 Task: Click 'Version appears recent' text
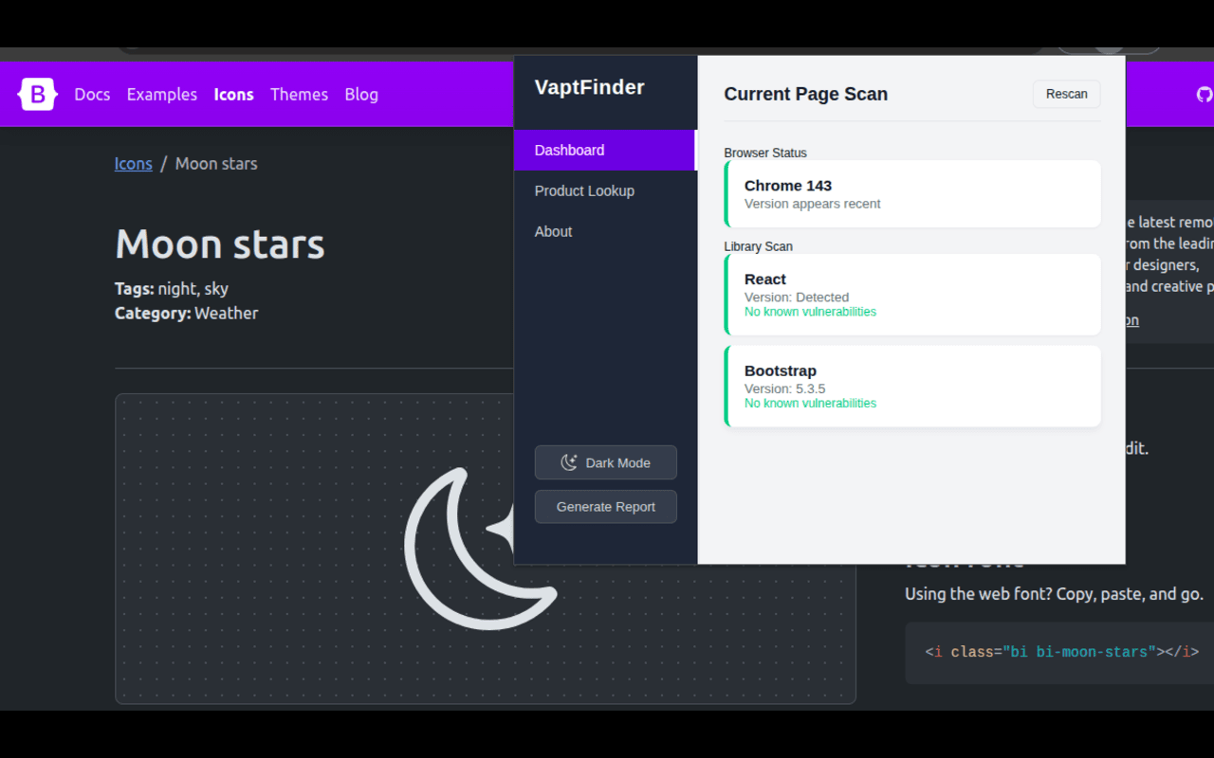click(813, 204)
